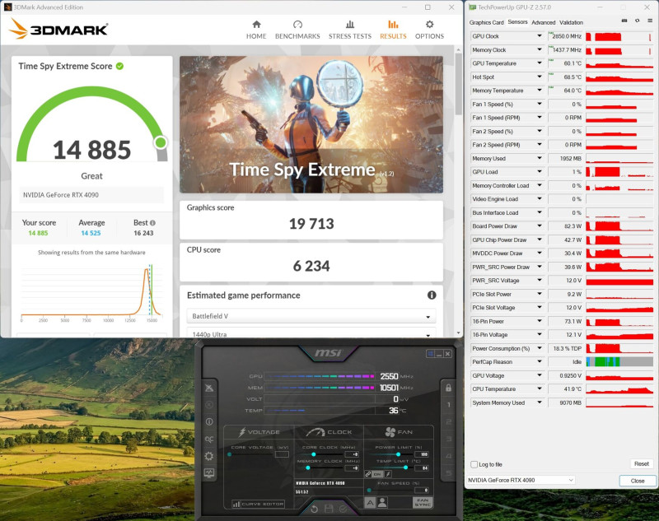Open the GPU-Z hamburger menu
This screenshot has width=659, height=521.
[x=650, y=21]
